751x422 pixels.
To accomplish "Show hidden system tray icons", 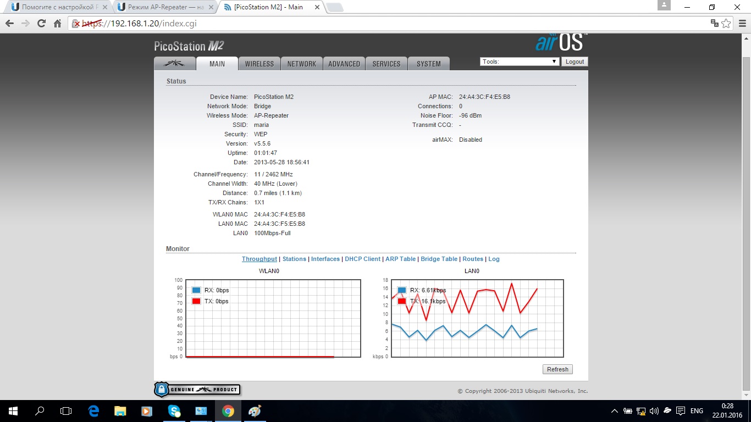I will [x=615, y=411].
